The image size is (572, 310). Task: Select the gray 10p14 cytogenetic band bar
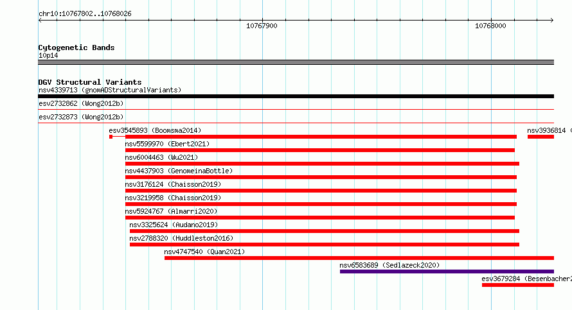(x=296, y=62)
